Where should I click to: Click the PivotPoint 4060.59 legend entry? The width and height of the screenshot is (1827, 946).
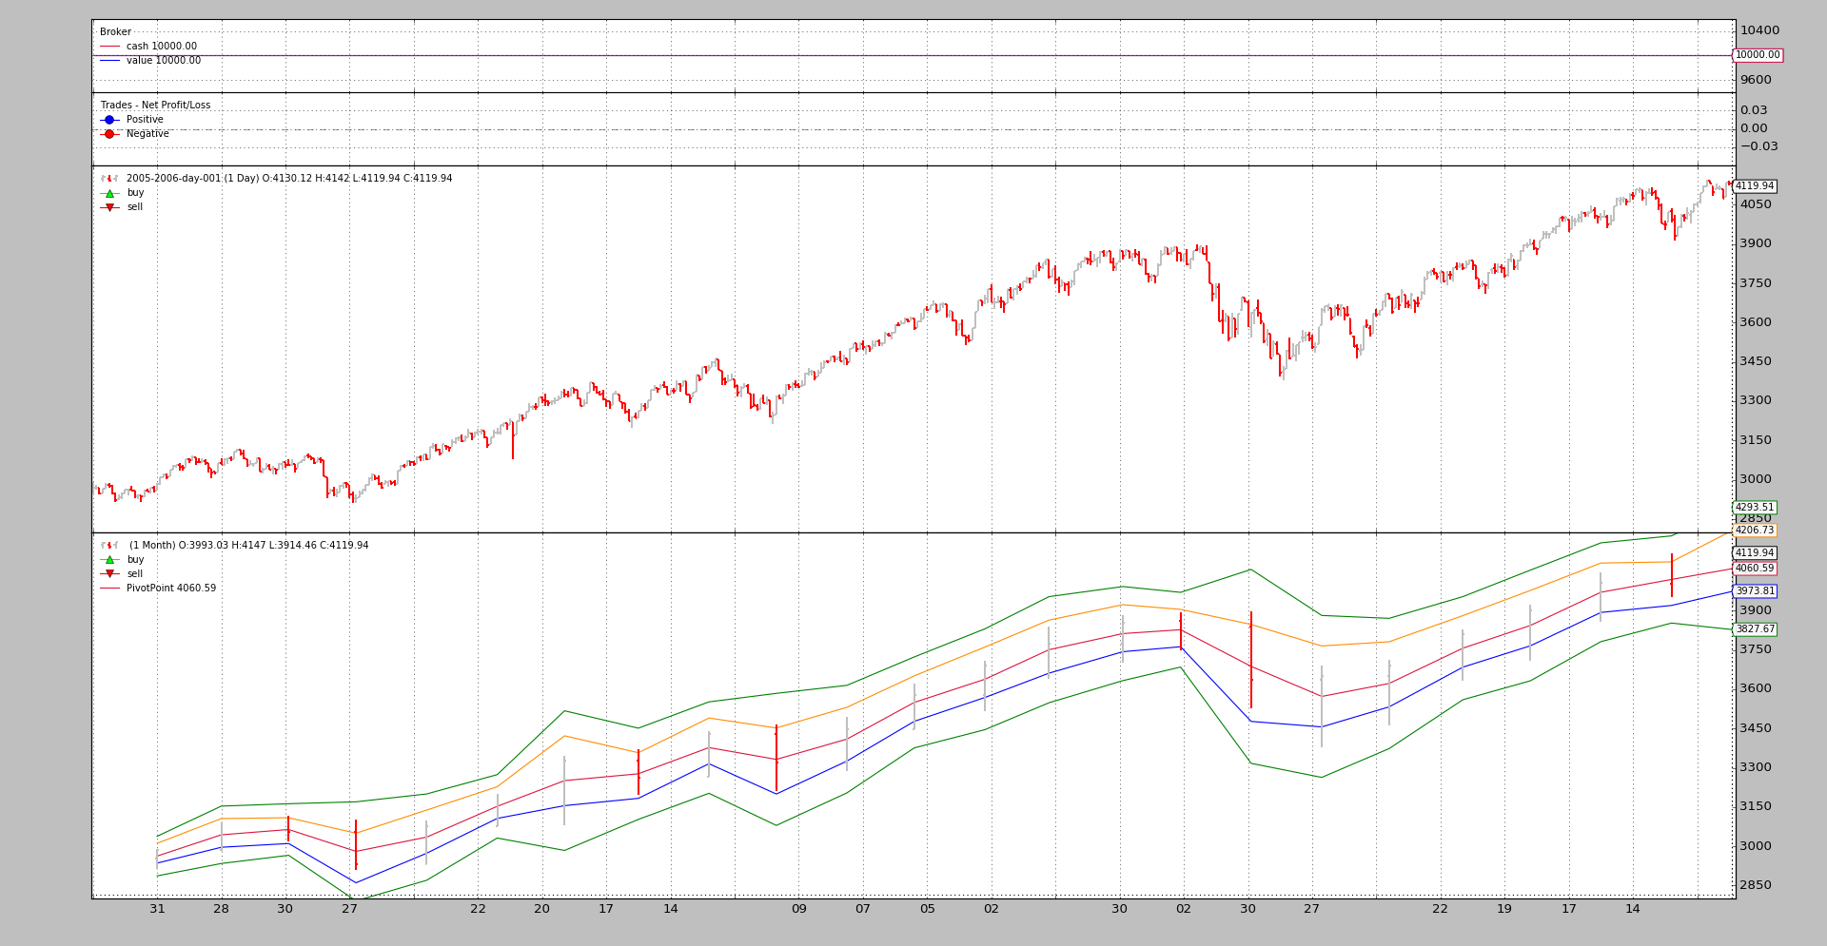tap(170, 589)
